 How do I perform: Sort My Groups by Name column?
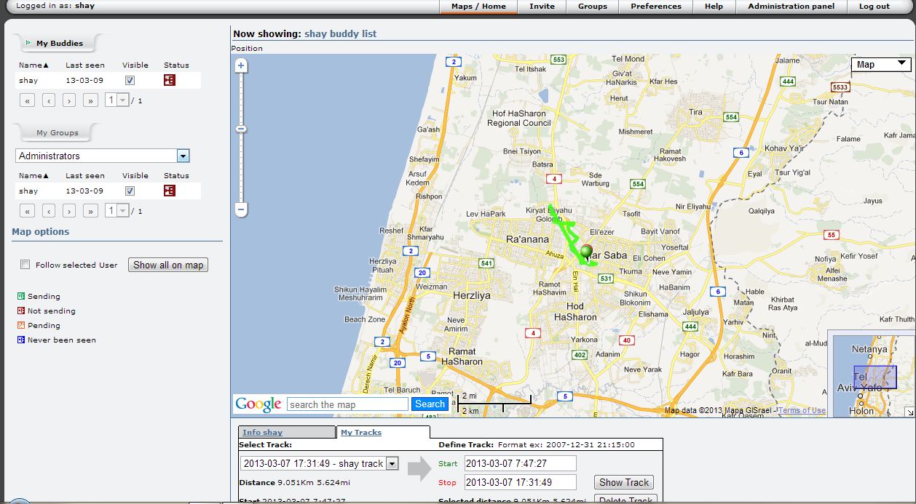pos(33,175)
